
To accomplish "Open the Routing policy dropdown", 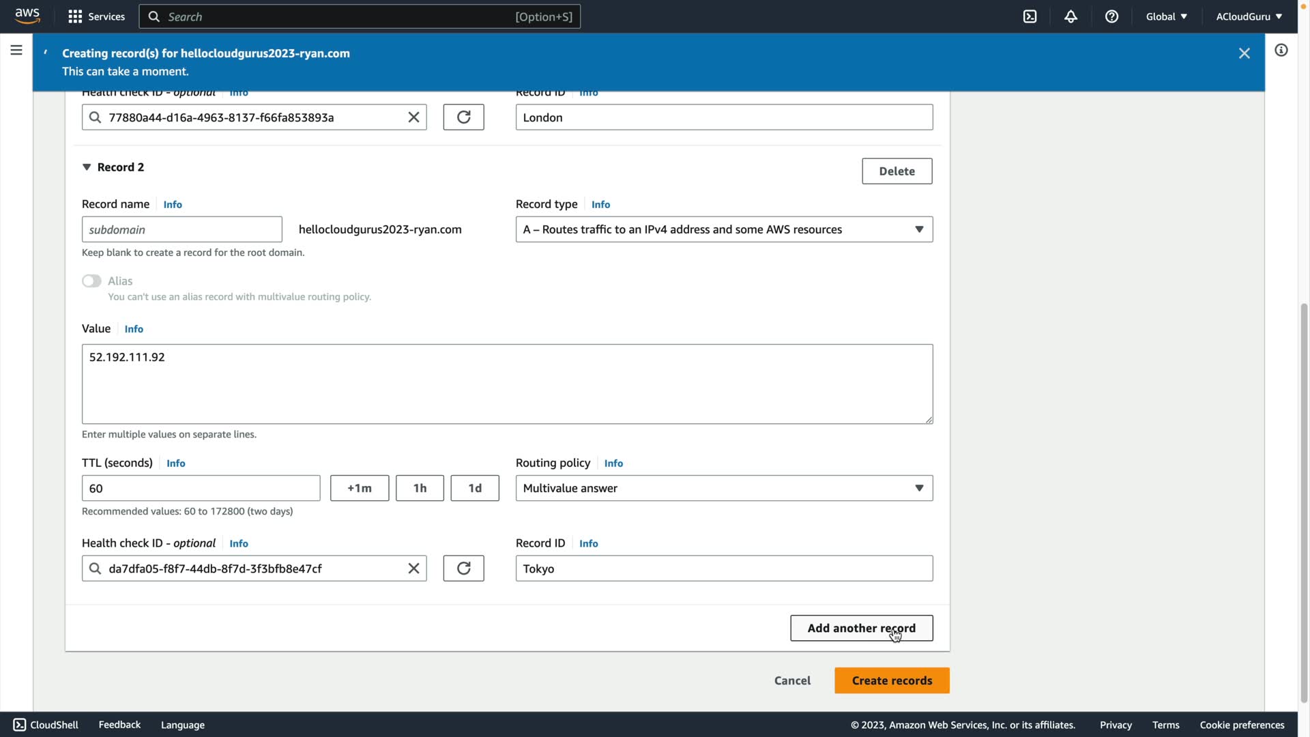I will [724, 488].
